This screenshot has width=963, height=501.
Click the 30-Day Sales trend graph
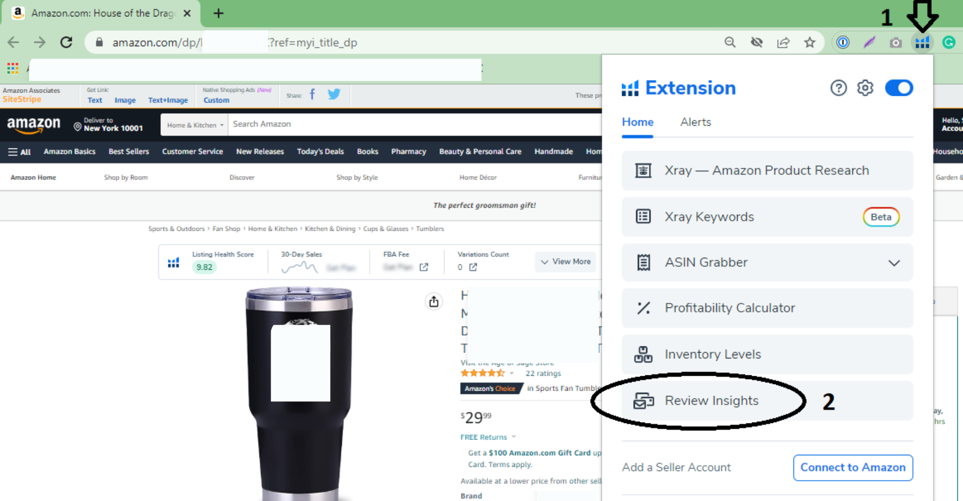[x=299, y=267]
